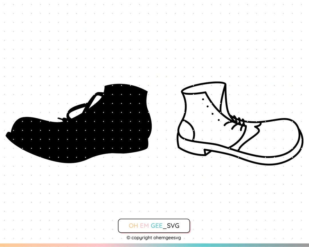The width and height of the screenshot is (309, 247).
Task: Click the rounded logo badge button
Action: [154, 226]
